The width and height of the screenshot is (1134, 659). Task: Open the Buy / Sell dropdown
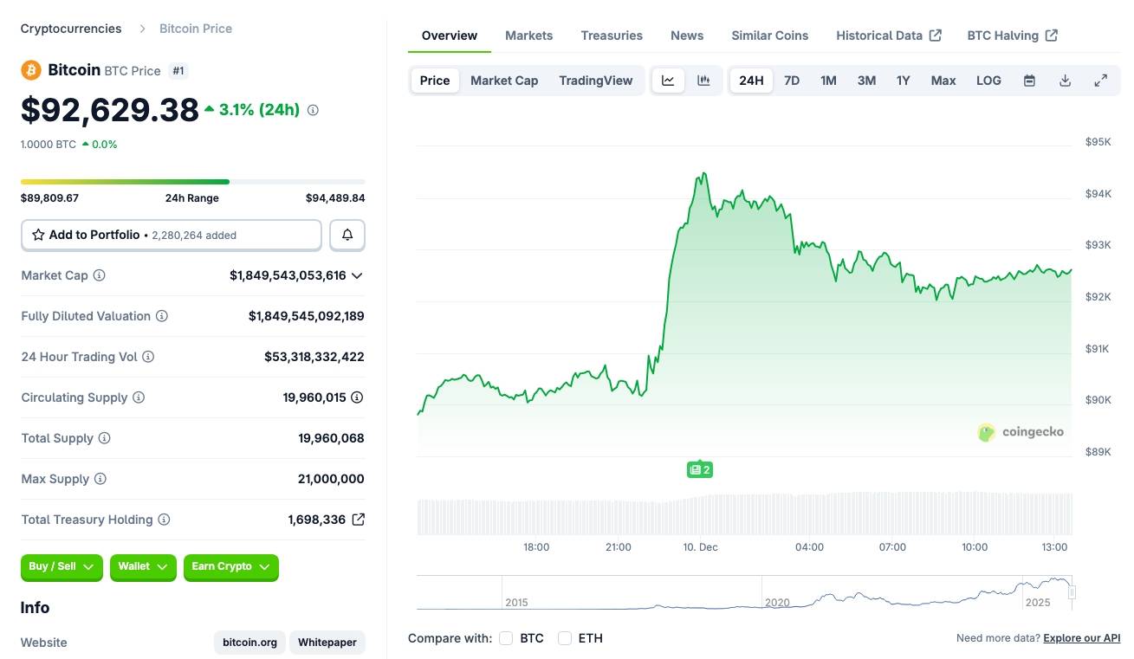62,567
